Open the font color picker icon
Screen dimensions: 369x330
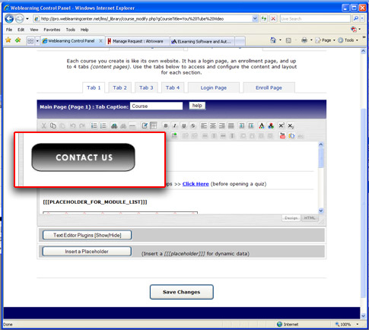[262, 125]
